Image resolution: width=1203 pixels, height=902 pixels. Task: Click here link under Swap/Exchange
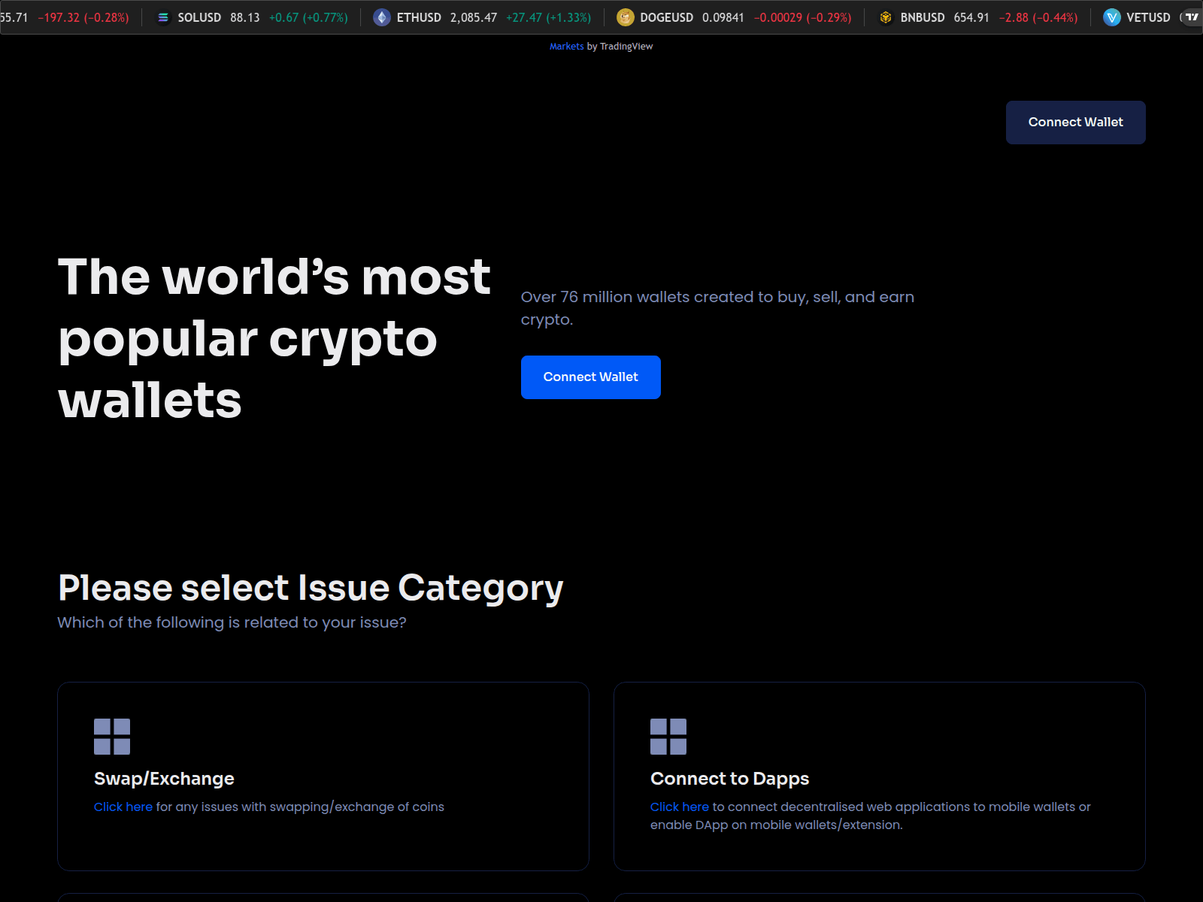123,807
